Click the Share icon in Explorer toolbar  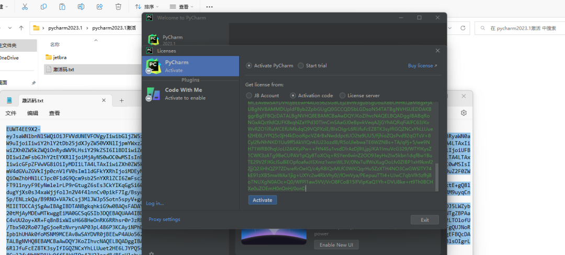(100, 6)
